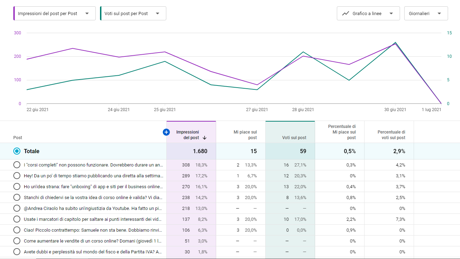The width and height of the screenshot is (460, 259).
Task: Click total votes value '59'
Action: click(x=303, y=151)
